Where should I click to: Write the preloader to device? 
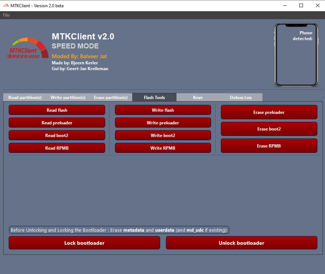coord(163,123)
